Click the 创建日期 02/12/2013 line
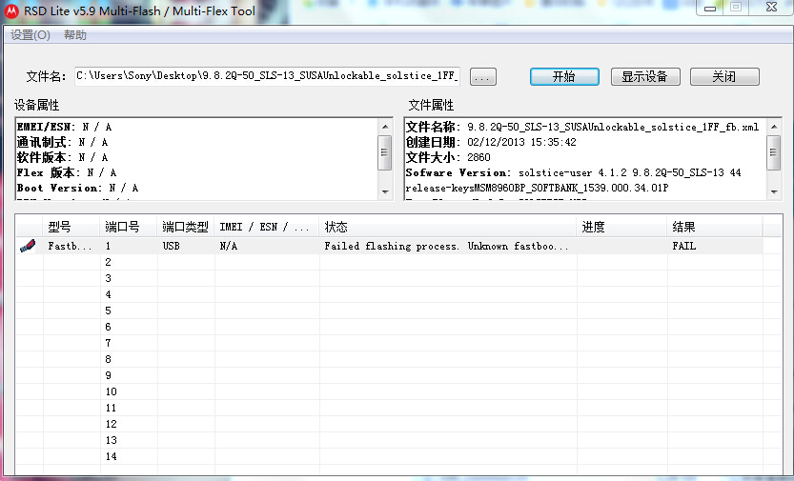 (491, 142)
